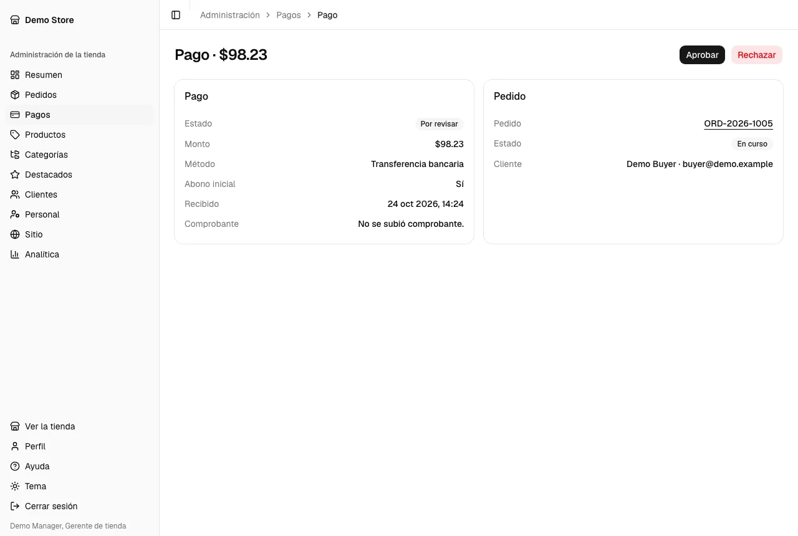The width and height of the screenshot is (798, 536).
Task: Toggle the sidebar panel icon
Action: click(176, 15)
